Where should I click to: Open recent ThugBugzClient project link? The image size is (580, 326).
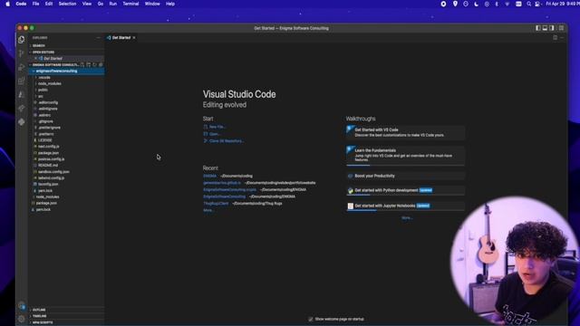216,203
